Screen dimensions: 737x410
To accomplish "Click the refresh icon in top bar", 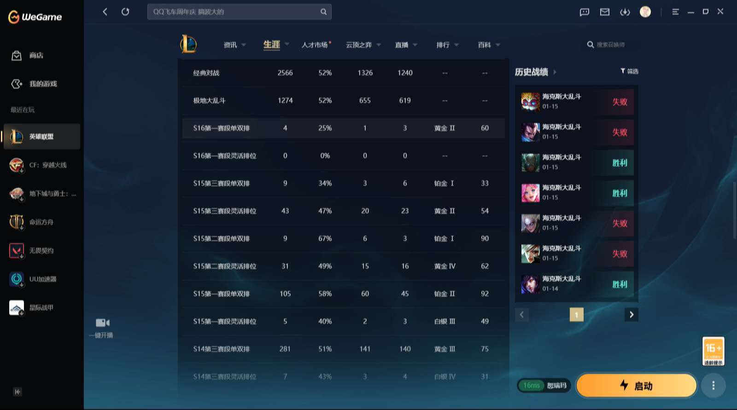I will click(x=125, y=12).
